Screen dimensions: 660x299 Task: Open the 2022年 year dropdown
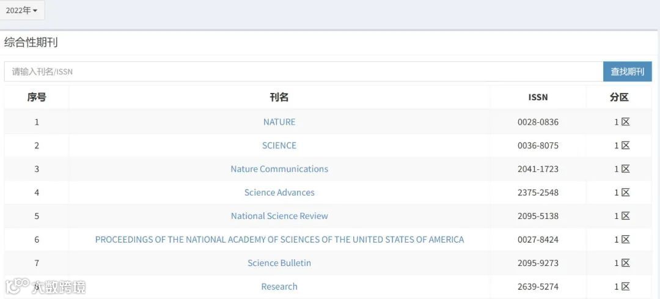pyautogui.click(x=22, y=10)
